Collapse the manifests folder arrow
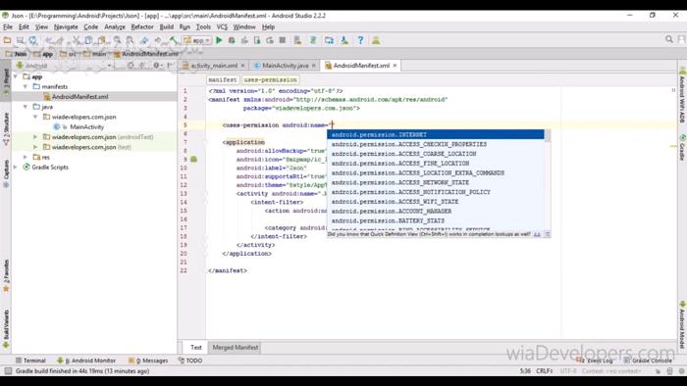687x386 pixels. click(26, 86)
